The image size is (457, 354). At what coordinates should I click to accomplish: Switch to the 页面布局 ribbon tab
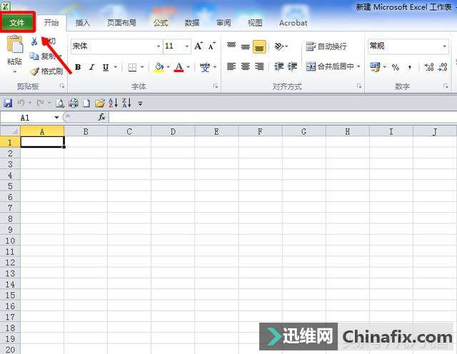click(x=121, y=23)
